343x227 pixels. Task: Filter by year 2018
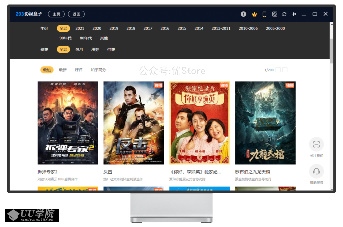point(131,28)
